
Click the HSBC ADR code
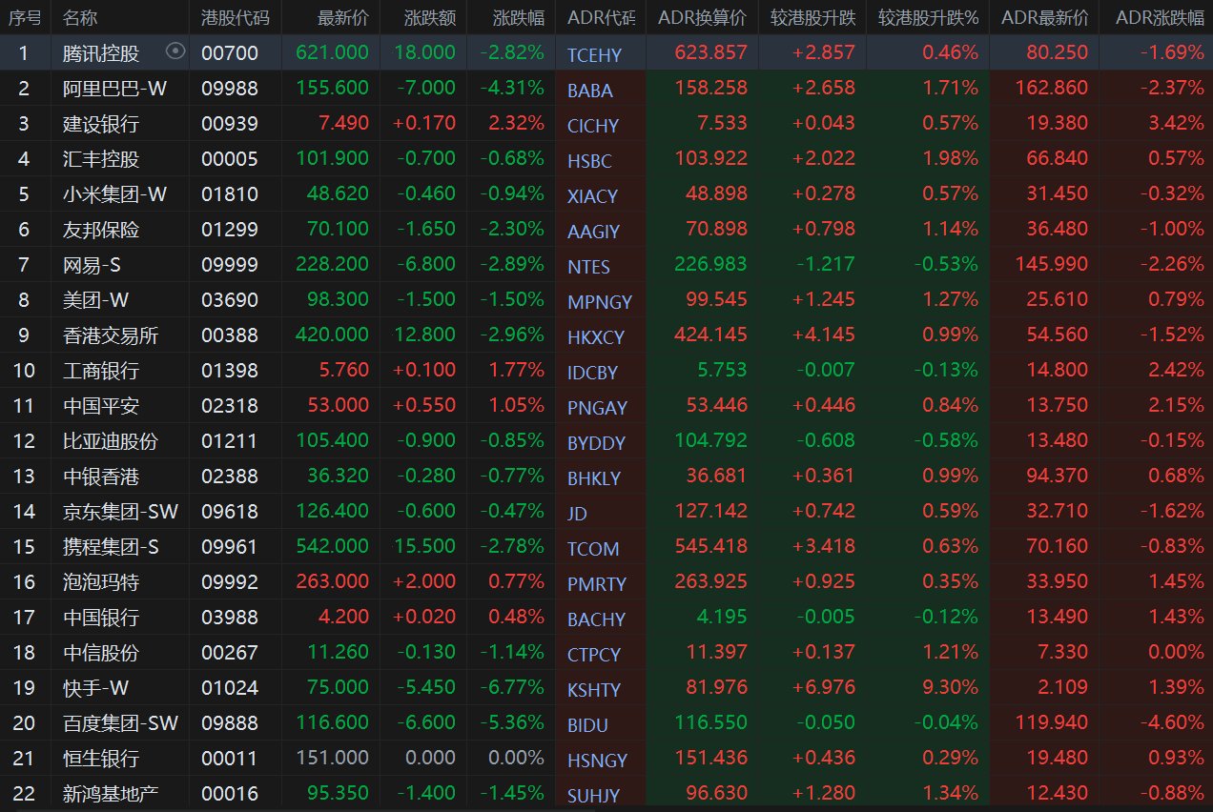[x=589, y=161]
